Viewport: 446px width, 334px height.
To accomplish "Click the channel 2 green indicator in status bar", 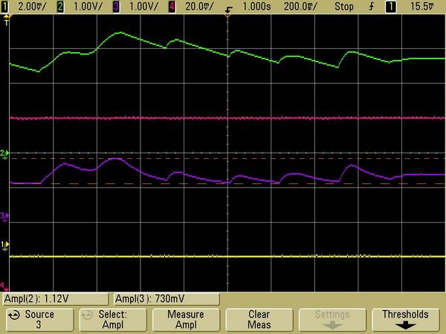I will 61,5.
